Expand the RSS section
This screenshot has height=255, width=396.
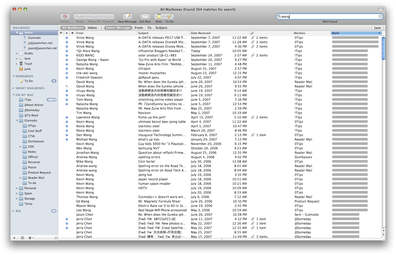tap(13, 211)
